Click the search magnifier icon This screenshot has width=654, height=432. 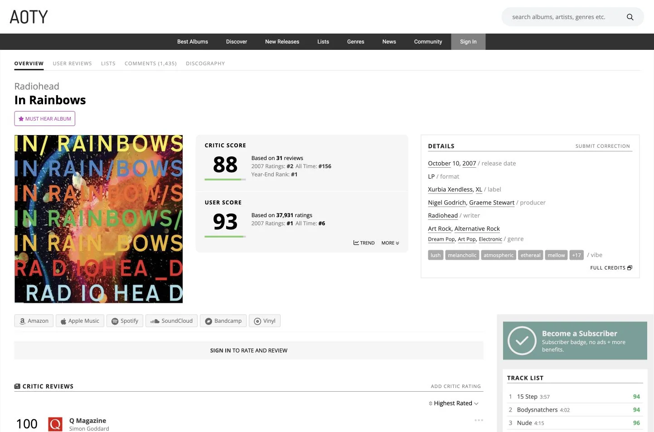pos(630,17)
